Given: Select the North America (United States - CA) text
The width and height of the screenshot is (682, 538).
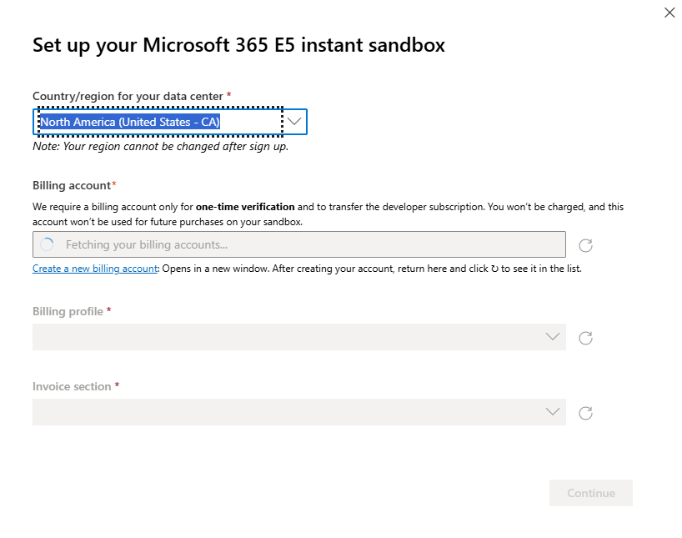Looking at the screenshot, I should point(130,122).
